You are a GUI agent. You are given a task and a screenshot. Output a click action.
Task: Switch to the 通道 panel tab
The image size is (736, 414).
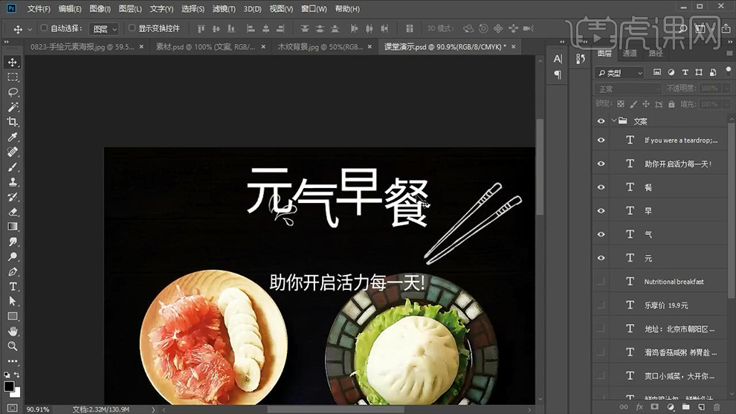click(630, 54)
